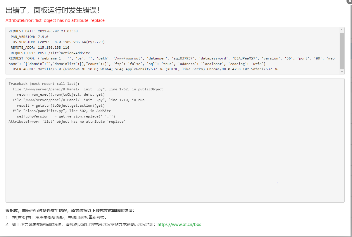Click the final AttributeError traceback line
352x237 pixels.
click(x=67, y=122)
